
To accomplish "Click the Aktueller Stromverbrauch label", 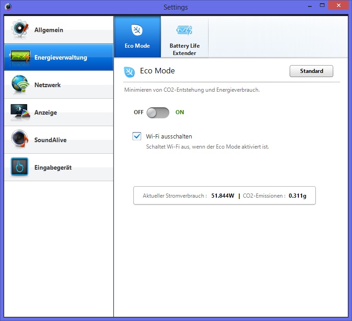I will tap(175, 196).
